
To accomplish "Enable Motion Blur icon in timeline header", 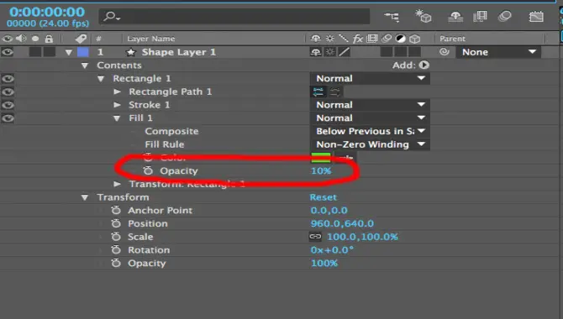I will tap(505, 16).
